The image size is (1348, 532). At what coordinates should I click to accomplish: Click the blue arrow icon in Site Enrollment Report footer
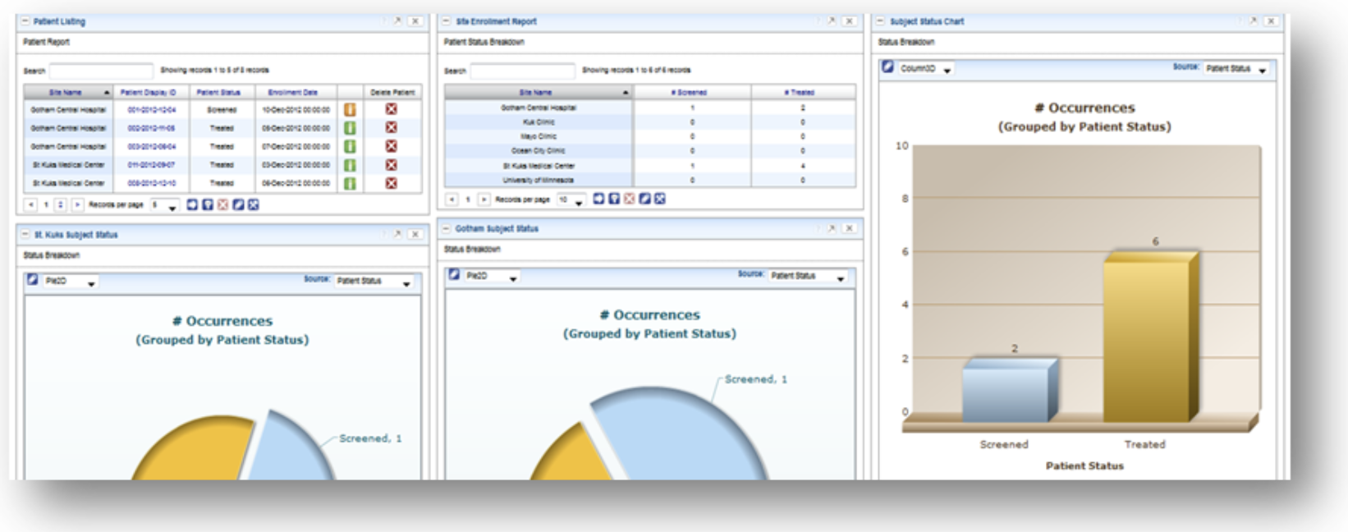pyautogui.click(x=598, y=199)
